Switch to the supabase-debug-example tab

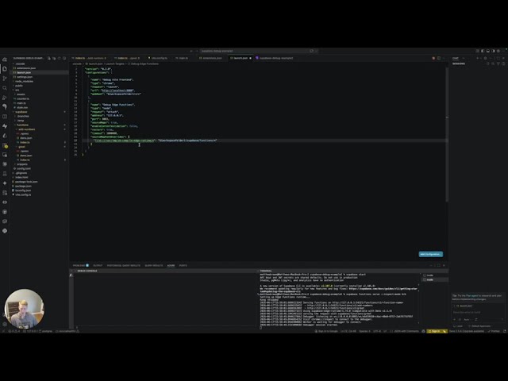[x=276, y=58]
